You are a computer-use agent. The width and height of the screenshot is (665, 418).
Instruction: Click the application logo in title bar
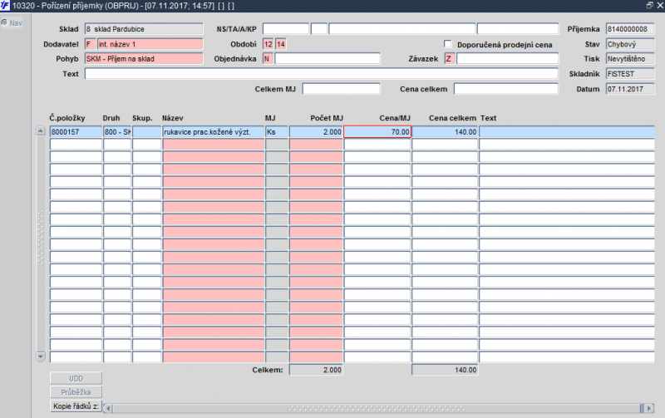(5, 6)
